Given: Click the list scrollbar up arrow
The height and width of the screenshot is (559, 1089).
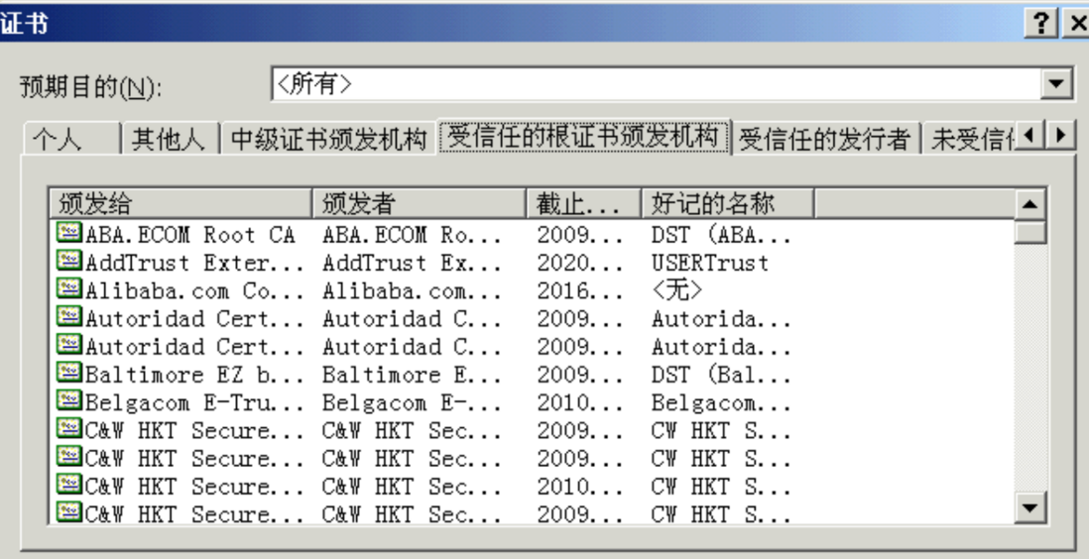Looking at the screenshot, I should coord(1029,203).
